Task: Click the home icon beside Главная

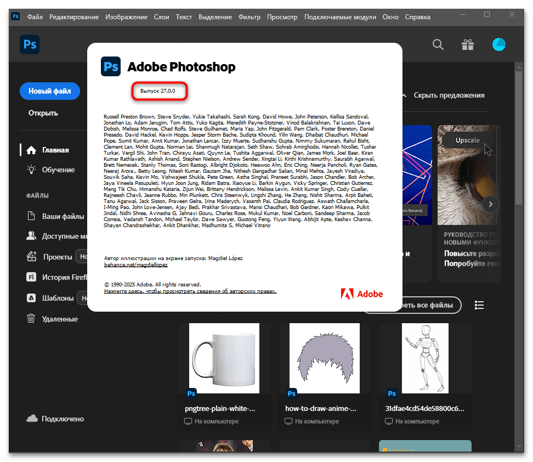Action: pyautogui.click(x=31, y=150)
